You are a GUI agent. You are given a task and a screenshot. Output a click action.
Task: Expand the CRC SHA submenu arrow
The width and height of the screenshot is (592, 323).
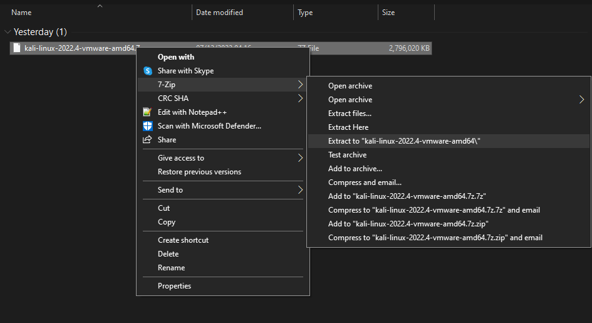(301, 98)
